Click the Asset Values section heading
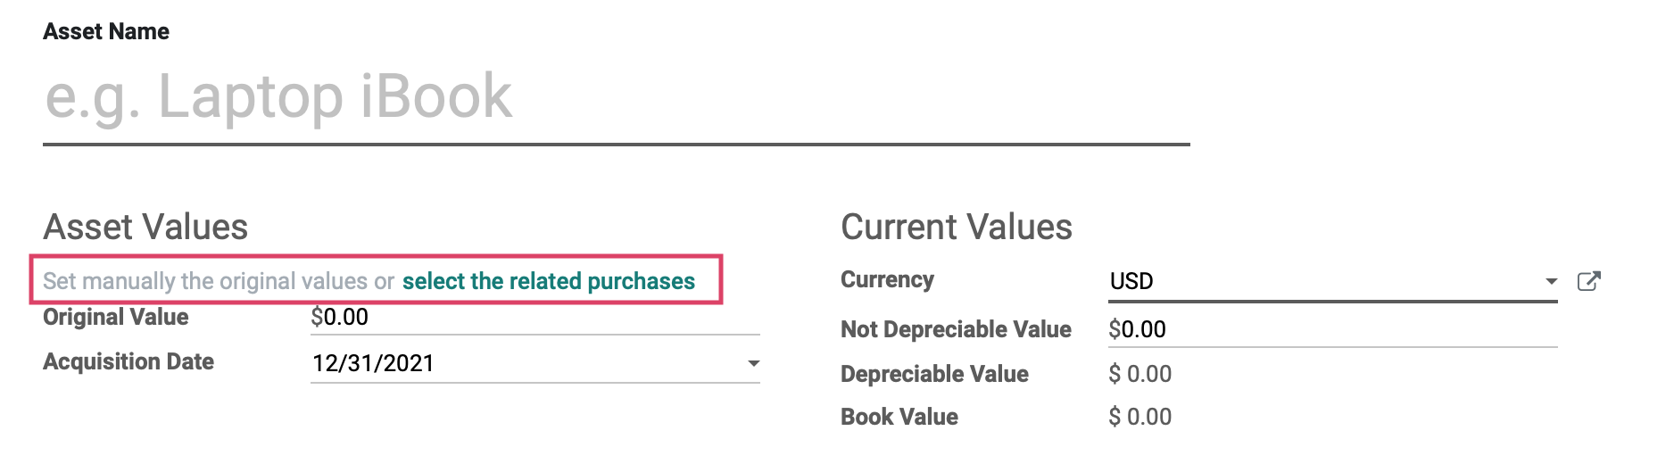 (x=145, y=227)
